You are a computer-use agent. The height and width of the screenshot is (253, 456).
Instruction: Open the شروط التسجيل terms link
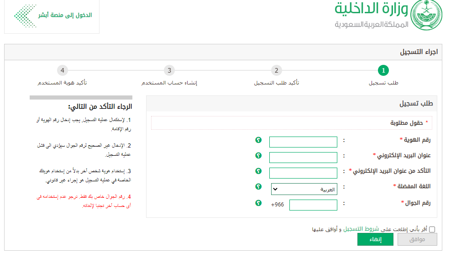(x=361, y=229)
